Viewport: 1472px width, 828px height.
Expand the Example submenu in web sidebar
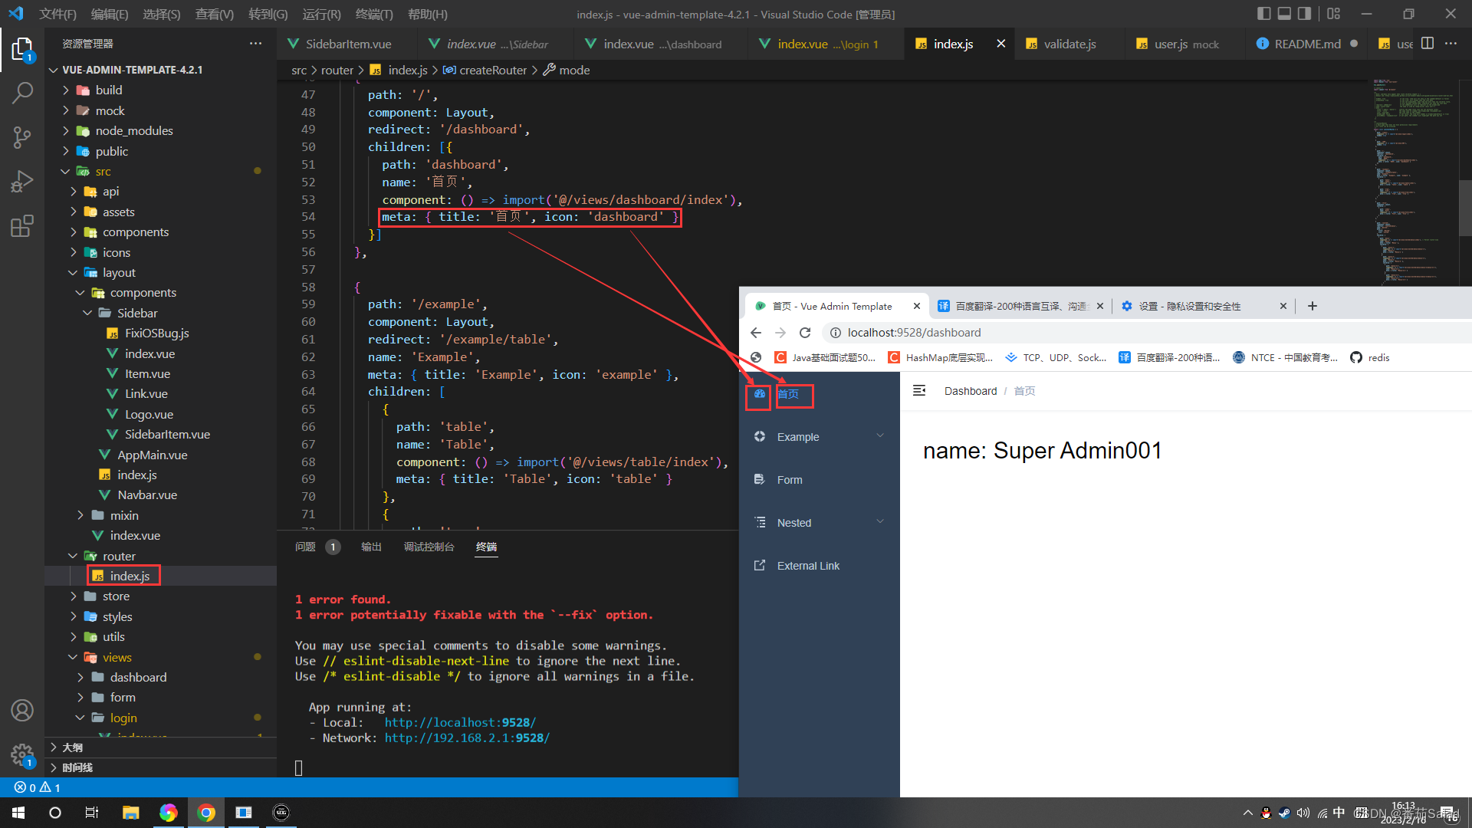click(880, 436)
